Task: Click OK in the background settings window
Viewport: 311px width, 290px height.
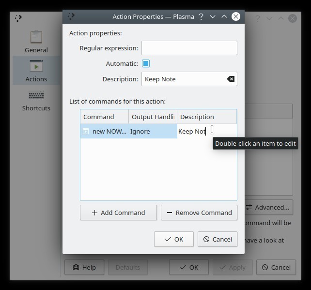Action: point(189,267)
